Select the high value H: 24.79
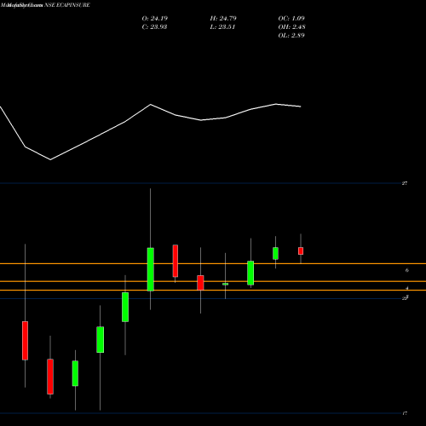Screen dimensions: 426x426 [223, 19]
